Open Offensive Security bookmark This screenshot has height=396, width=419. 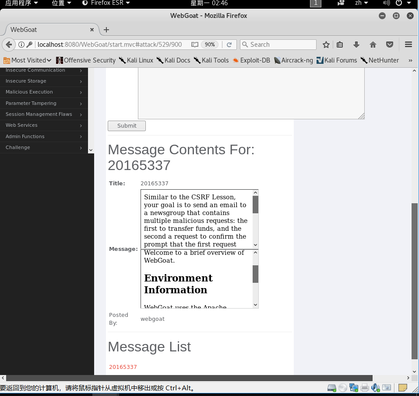click(86, 60)
